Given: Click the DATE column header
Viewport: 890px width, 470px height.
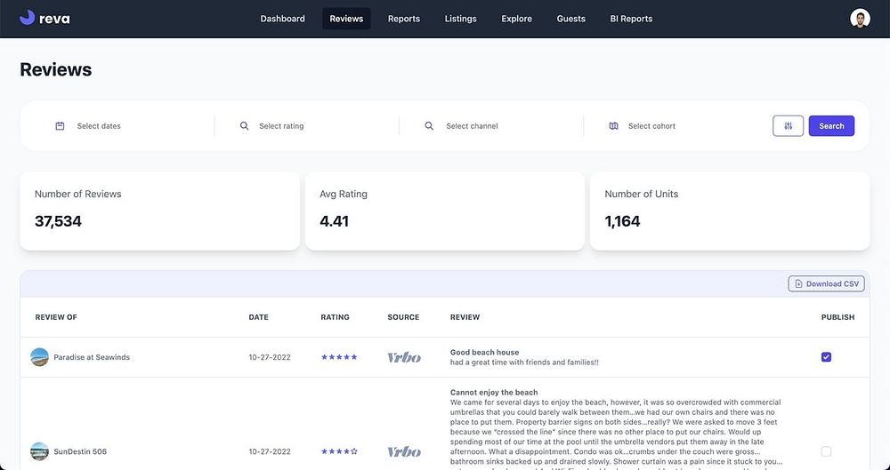Looking at the screenshot, I should tap(258, 317).
